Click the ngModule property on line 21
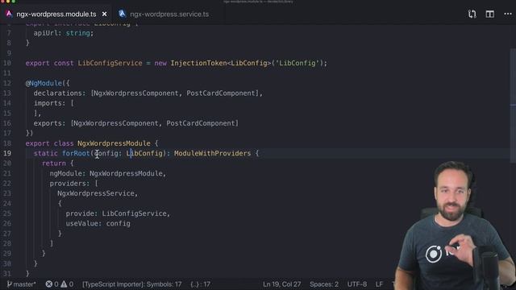Viewport: 516px width, 290px height. tap(66, 173)
